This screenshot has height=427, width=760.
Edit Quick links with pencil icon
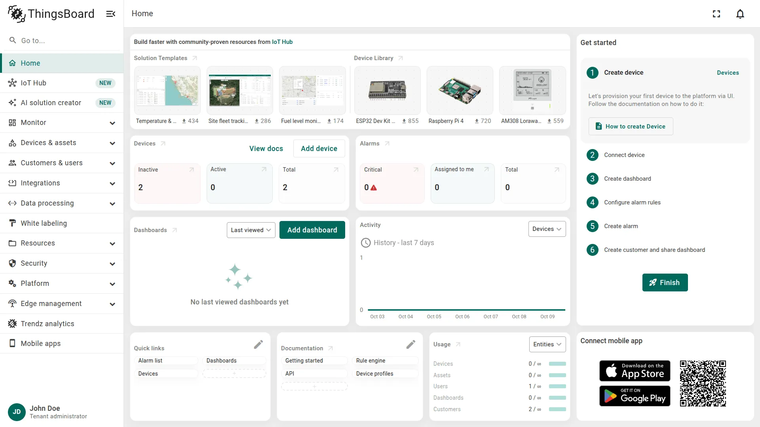point(258,345)
